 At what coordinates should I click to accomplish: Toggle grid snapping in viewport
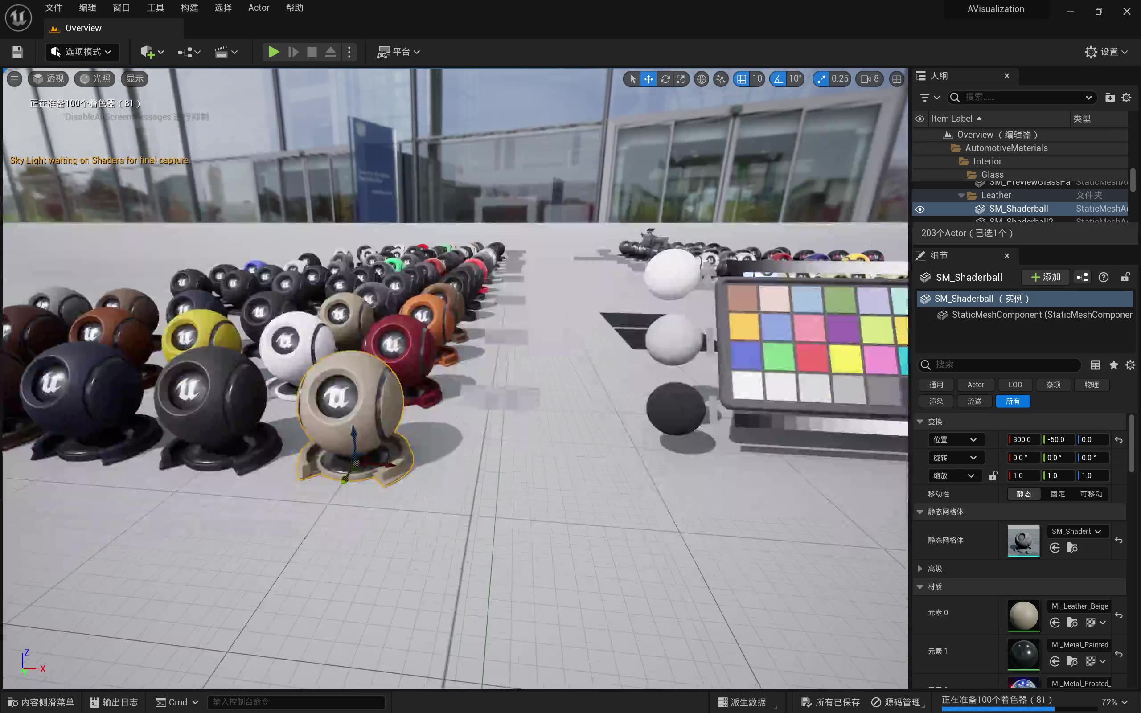coord(742,79)
